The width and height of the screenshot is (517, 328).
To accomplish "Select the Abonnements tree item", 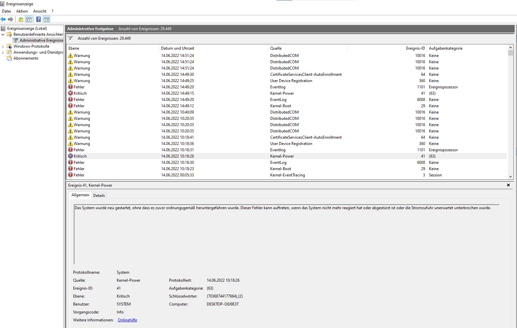I will 26,58.
